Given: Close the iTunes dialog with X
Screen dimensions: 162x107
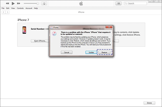Looking at the screenshot, I should pos(109,27).
